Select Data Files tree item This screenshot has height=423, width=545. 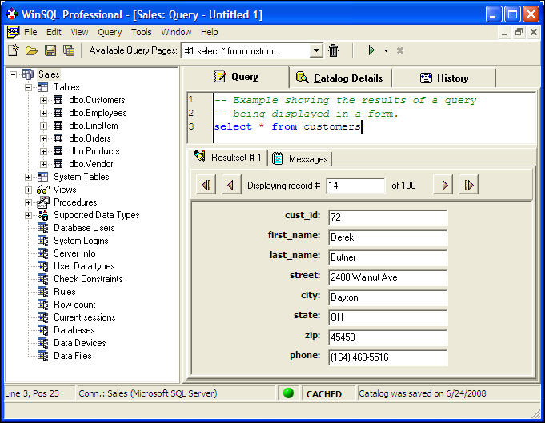[73, 356]
